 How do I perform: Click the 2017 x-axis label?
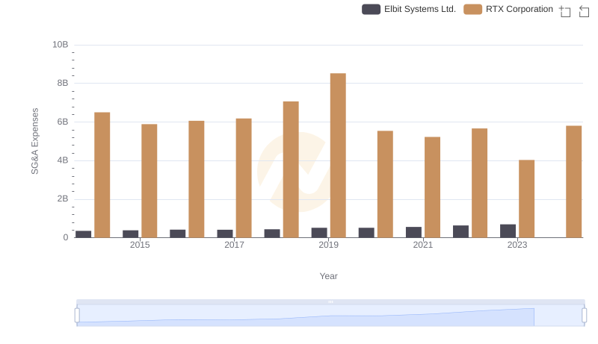234,245
